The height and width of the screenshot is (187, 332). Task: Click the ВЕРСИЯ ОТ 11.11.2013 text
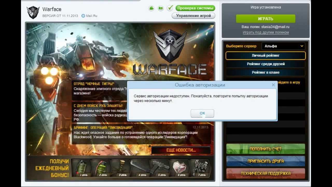point(60,16)
